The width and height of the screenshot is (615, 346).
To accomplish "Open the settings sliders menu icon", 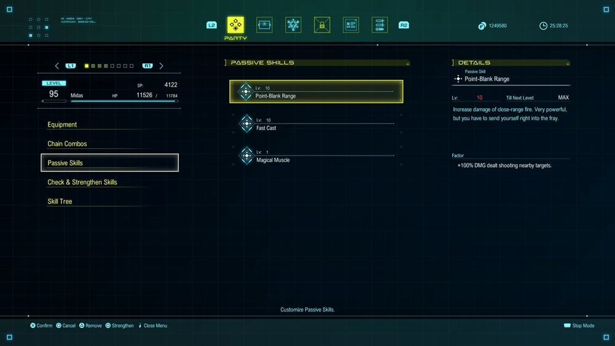I will click(x=380, y=25).
